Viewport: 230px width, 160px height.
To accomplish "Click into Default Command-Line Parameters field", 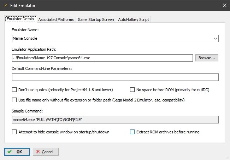I will coord(115,77).
